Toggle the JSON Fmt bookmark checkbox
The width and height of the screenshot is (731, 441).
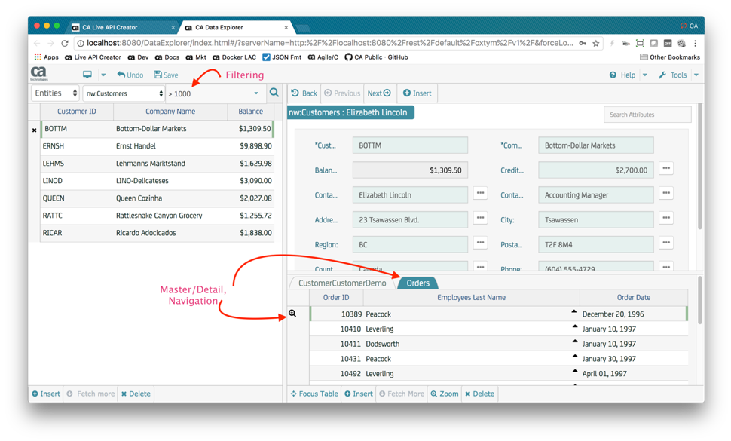pyautogui.click(x=266, y=57)
